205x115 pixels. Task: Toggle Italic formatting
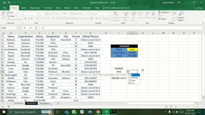tap(29, 19)
